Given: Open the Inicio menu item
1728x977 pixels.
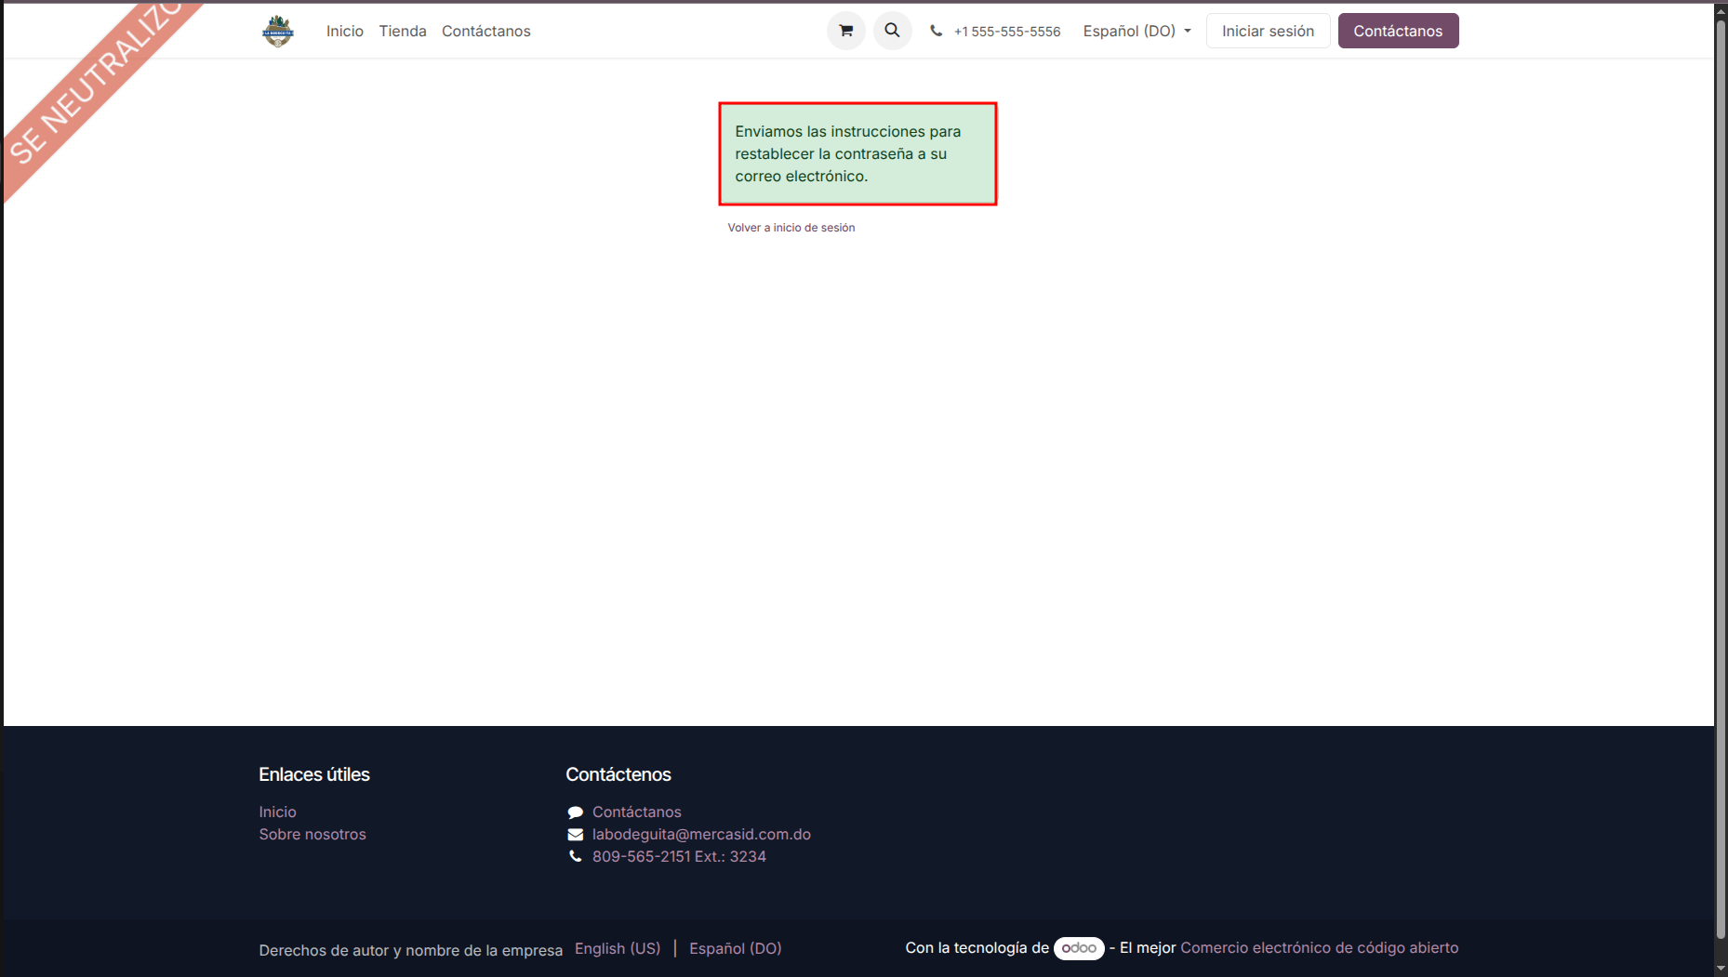Looking at the screenshot, I should [344, 31].
